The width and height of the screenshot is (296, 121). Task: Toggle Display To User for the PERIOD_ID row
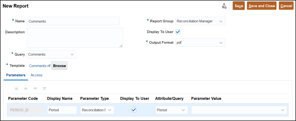click(134, 110)
